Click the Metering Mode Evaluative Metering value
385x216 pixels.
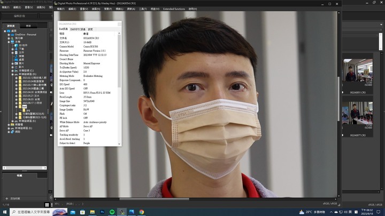(93, 76)
